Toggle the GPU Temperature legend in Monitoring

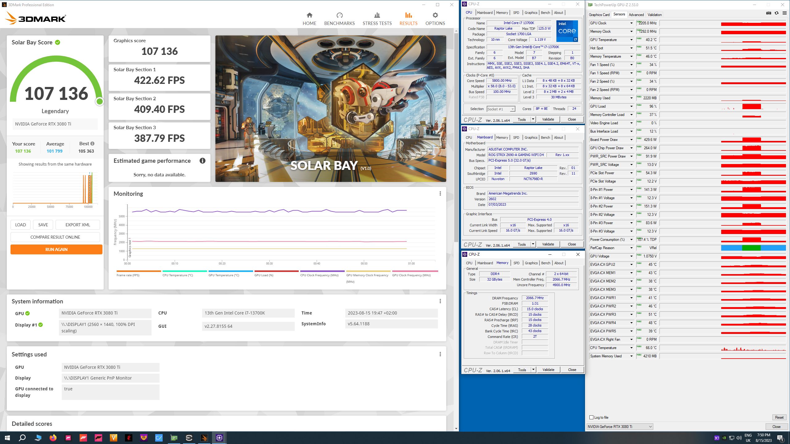[231, 273]
